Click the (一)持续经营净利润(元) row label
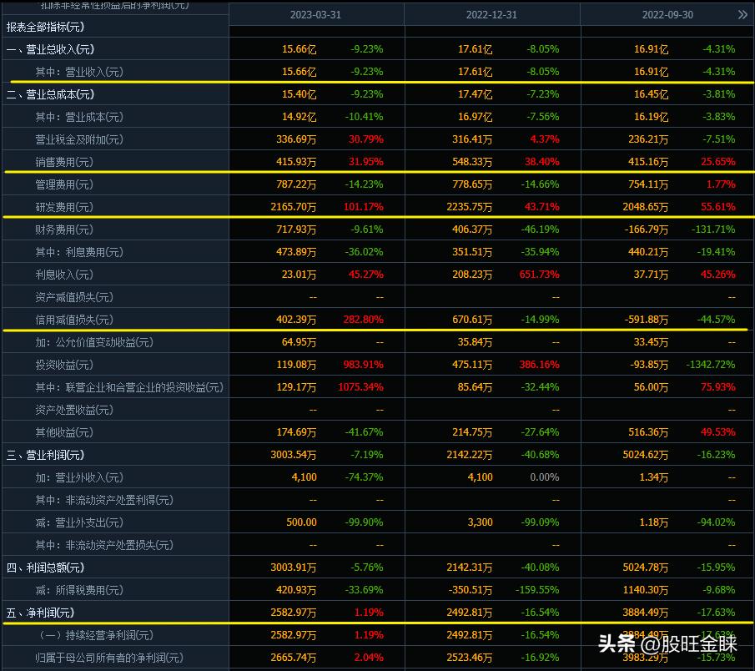The image size is (755, 671). point(96,635)
